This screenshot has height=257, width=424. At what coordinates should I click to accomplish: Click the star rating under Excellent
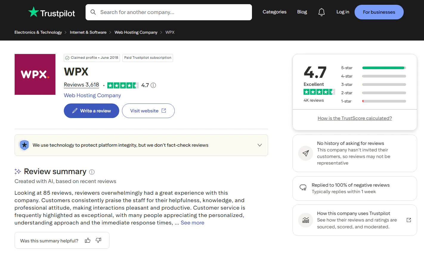click(319, 92)
